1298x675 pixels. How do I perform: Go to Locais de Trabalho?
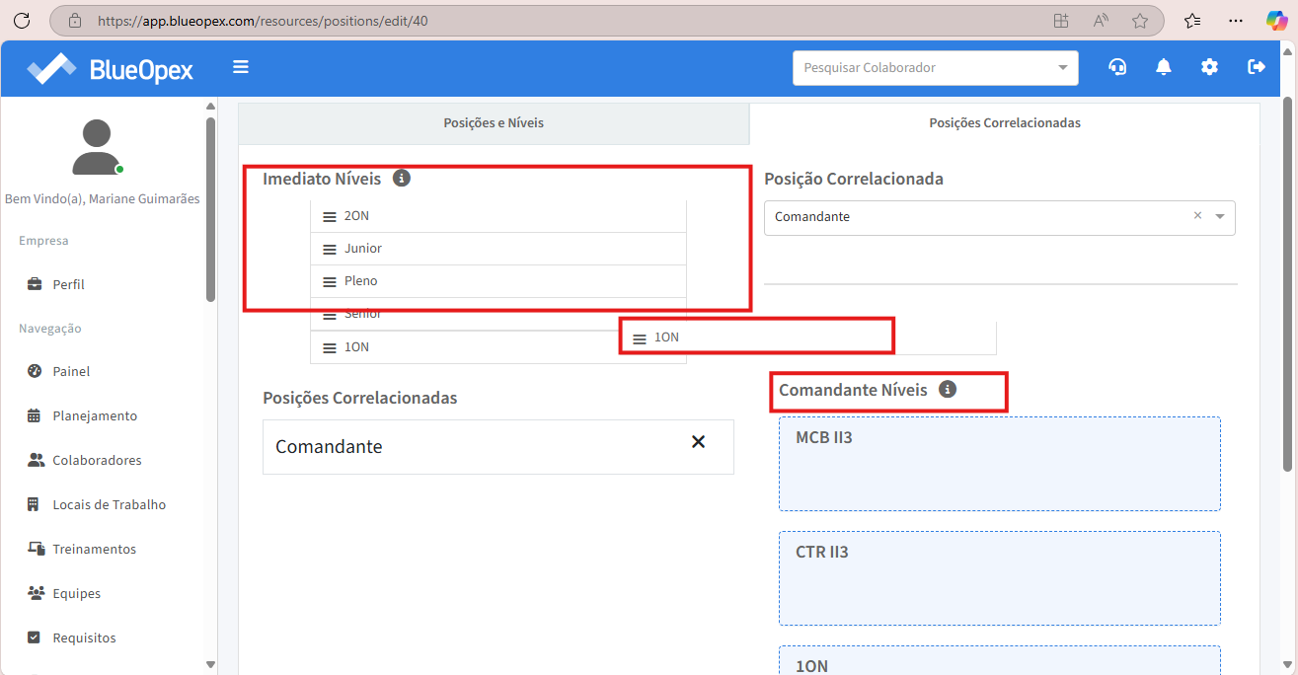coord(109,504)
